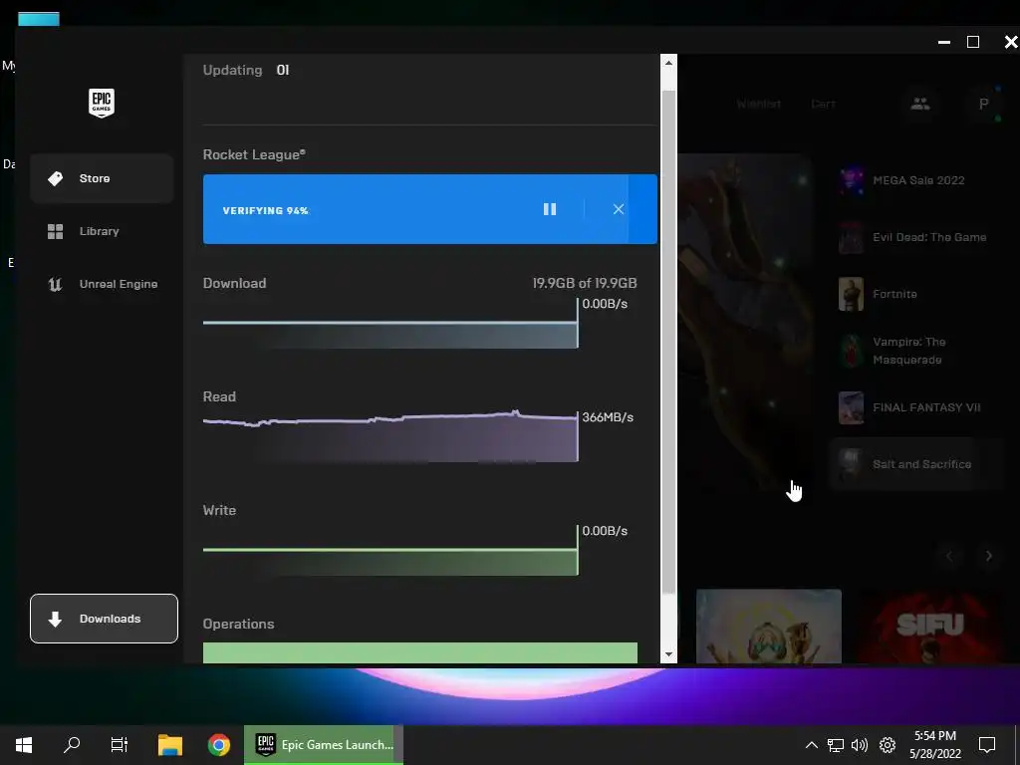Go to previous carousel page arrow
Viewport: 1020px width, 765px height.
[949, 556]
